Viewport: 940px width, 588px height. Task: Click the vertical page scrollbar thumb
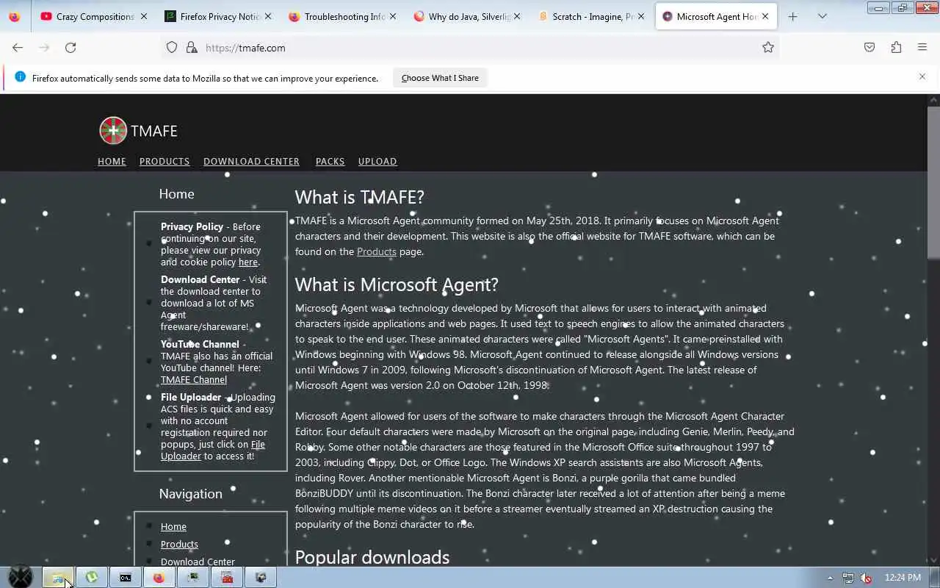point(933,182)
